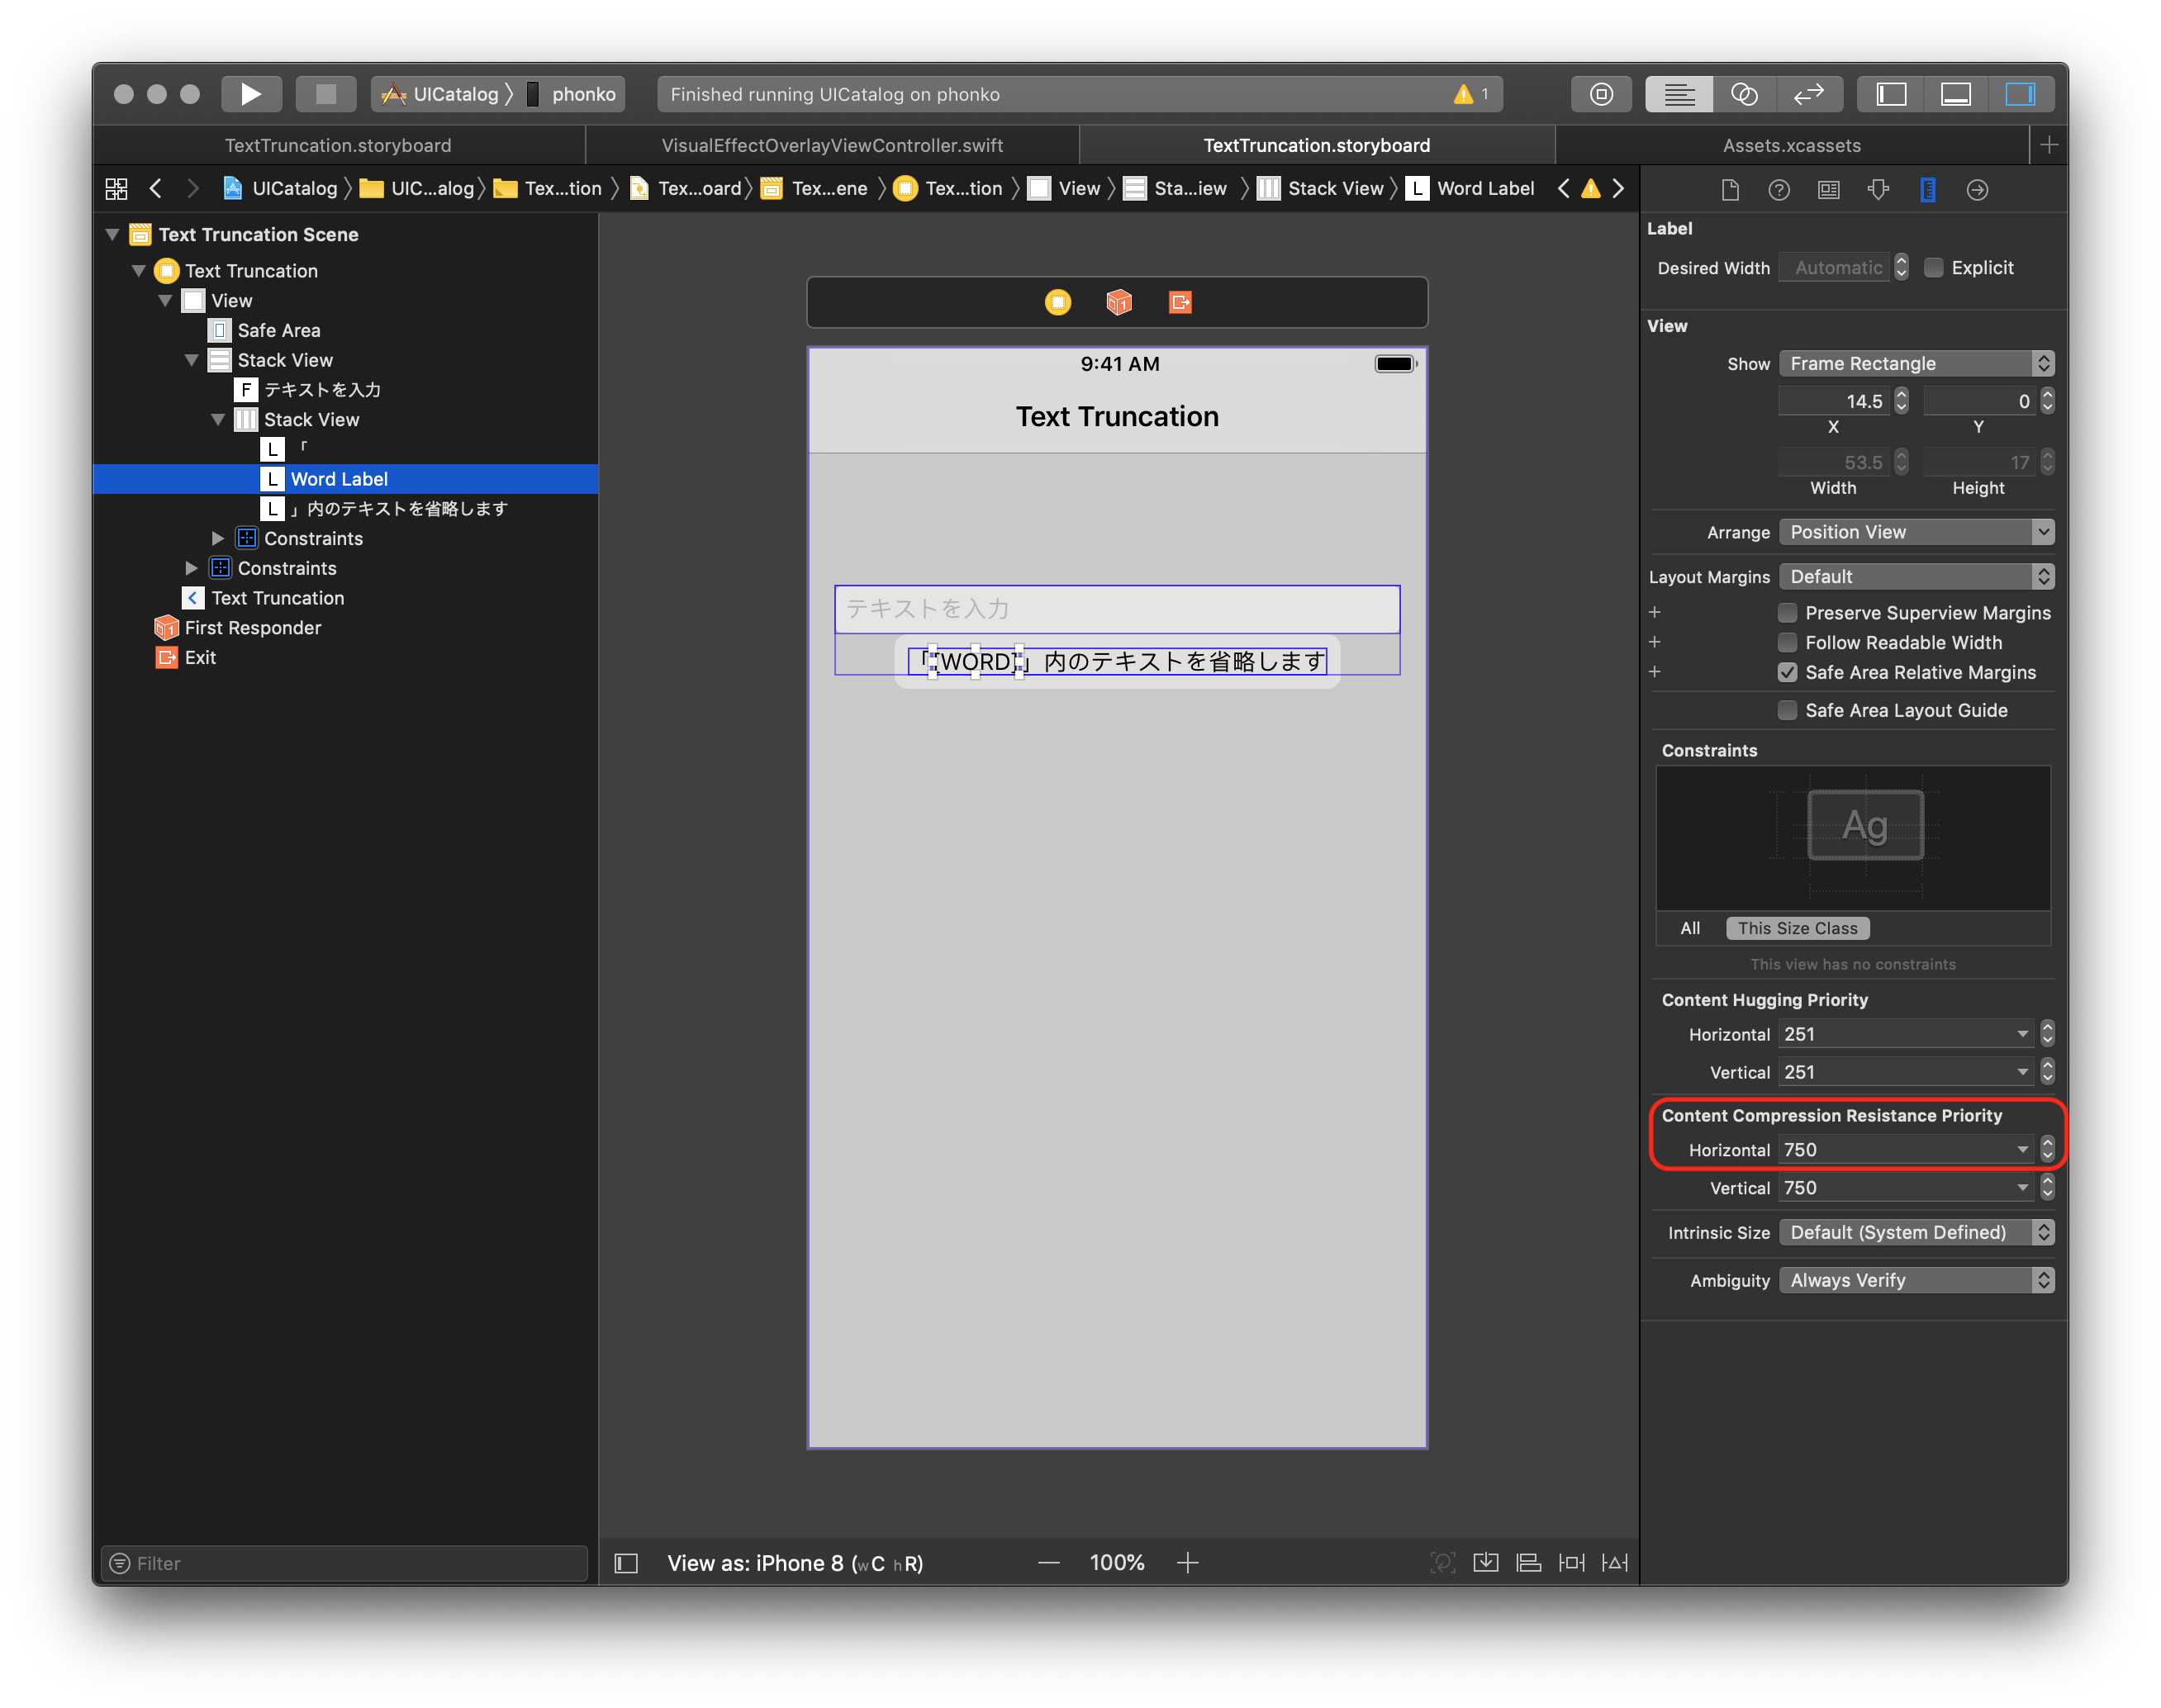Enable Preserve Superview Margins

(1787, 613)
